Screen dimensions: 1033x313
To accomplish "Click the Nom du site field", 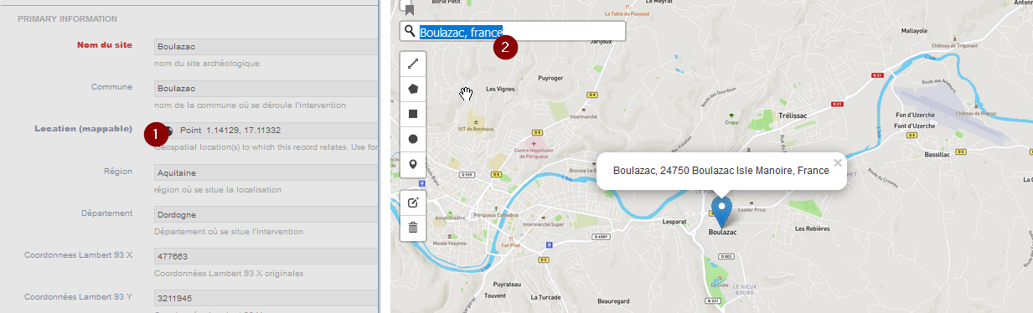I will click(266, 47).
